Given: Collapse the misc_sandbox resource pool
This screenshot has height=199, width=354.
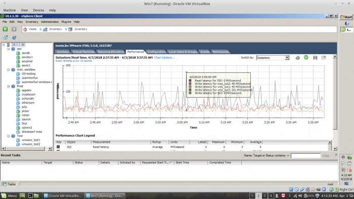Looking at the screenshot, I should click(9, 70).
